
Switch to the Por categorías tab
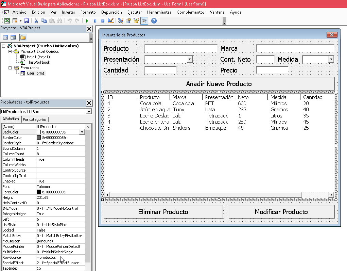pyautogui.click(x=35, y=119)
